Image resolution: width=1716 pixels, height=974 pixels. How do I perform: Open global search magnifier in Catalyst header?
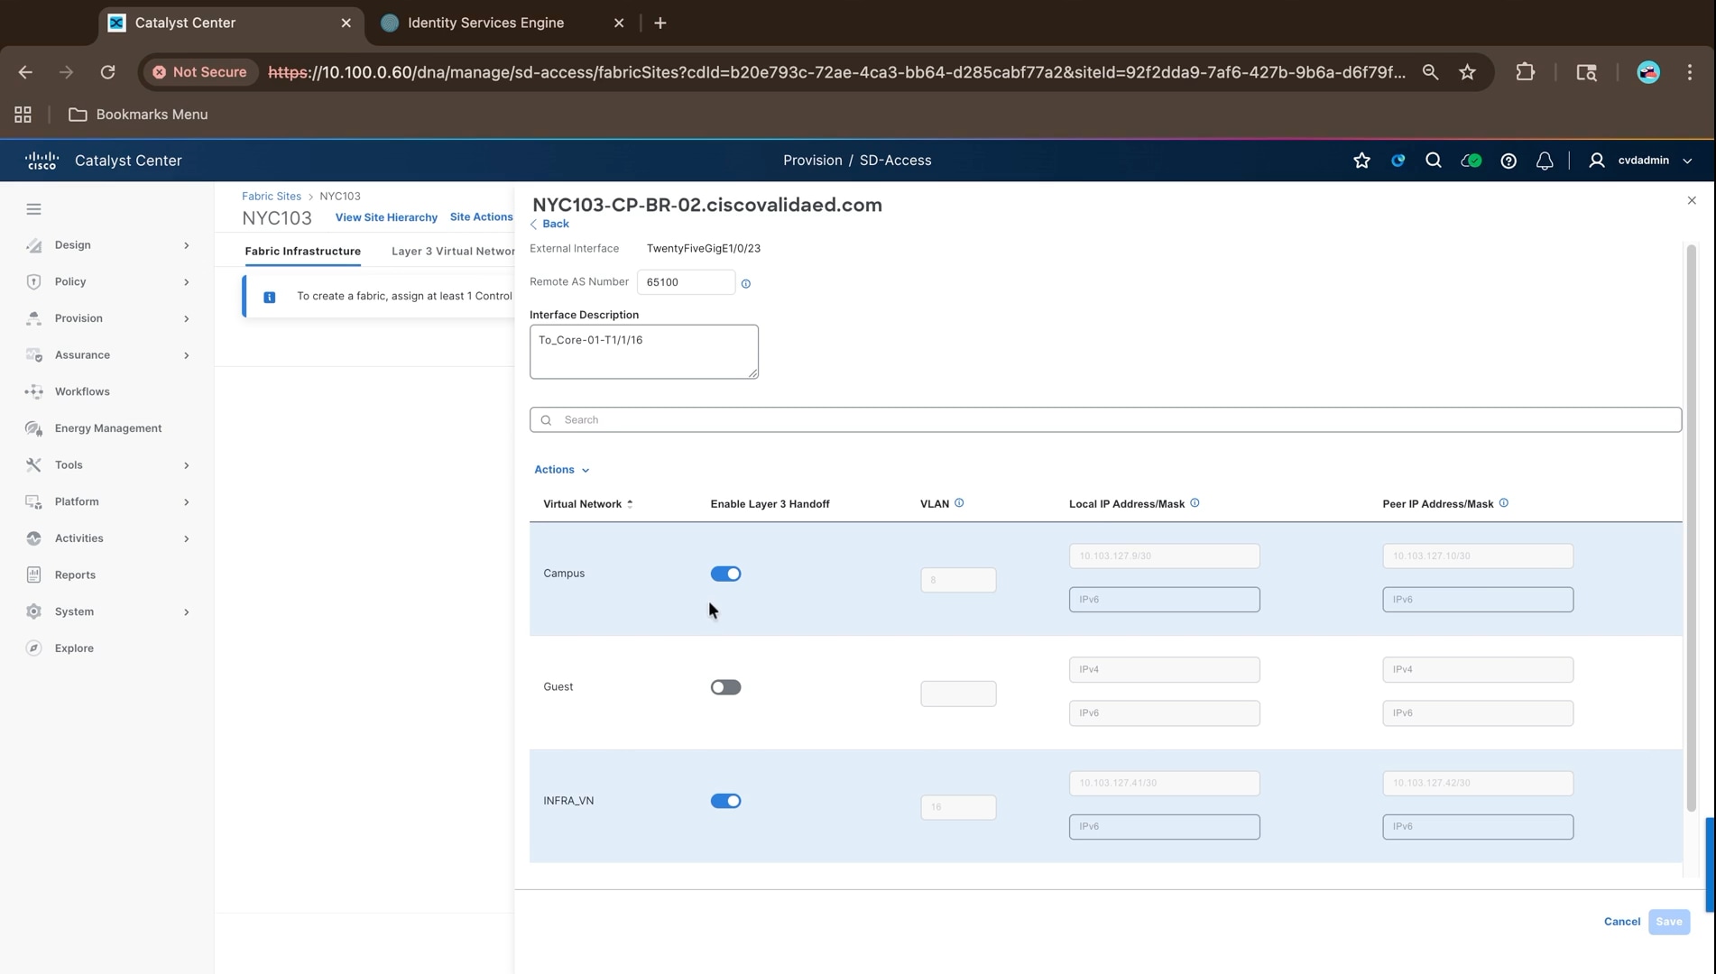(x=1433, y=161)
